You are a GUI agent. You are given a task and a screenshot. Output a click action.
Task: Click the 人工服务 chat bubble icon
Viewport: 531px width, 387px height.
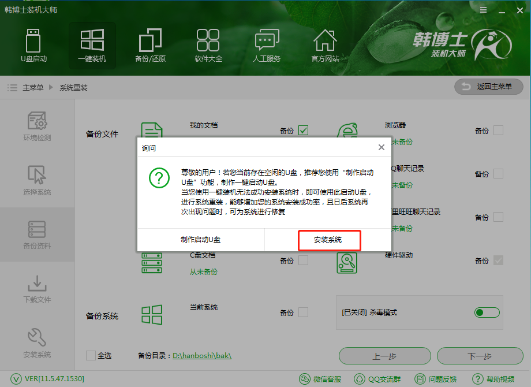(x=266, y=45)
